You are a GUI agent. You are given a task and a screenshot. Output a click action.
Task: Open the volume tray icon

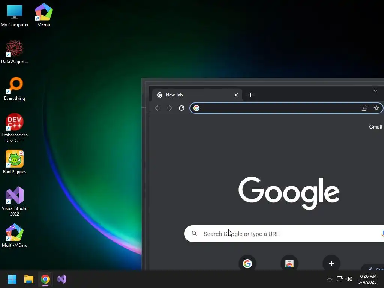click(349, 279)
